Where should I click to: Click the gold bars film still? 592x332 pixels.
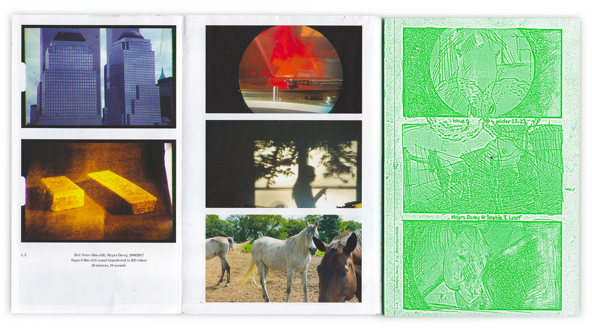99,191
